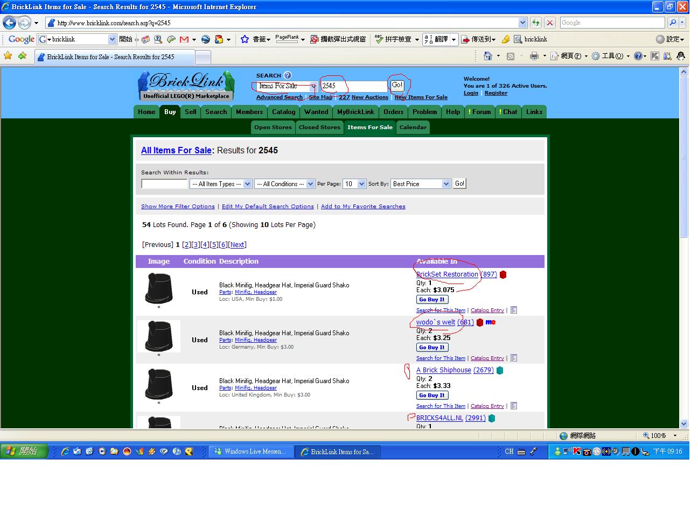Click the 'New Items For Sale' link
Viewport: 698px width, 523px height.
(x=421, y=97)
